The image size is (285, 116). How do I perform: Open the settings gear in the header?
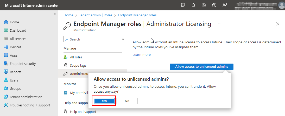[204, 5]
